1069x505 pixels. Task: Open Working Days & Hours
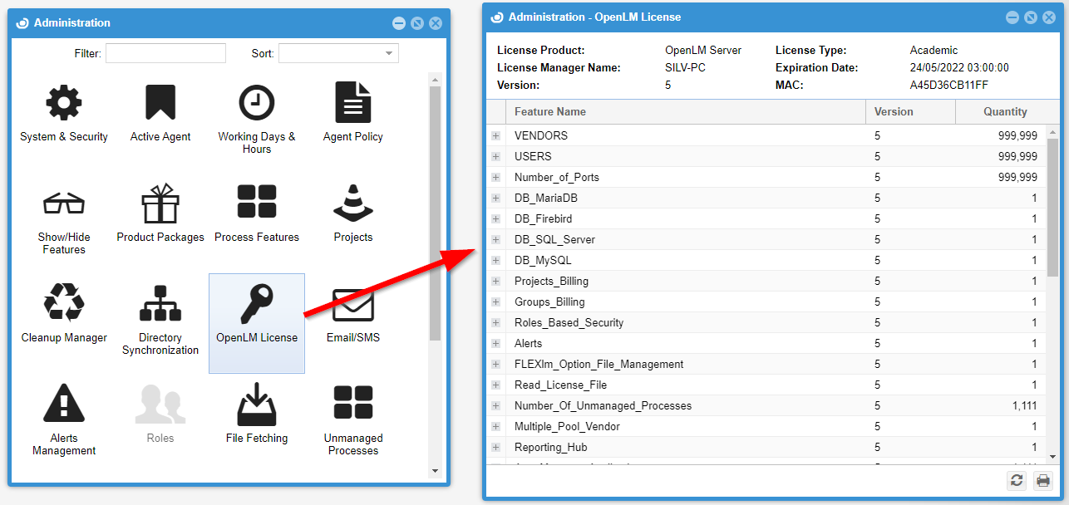pos(257,104)
